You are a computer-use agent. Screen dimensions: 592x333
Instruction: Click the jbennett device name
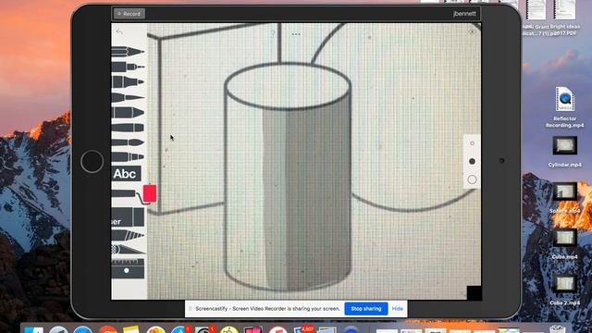click(x=464, y=14)
